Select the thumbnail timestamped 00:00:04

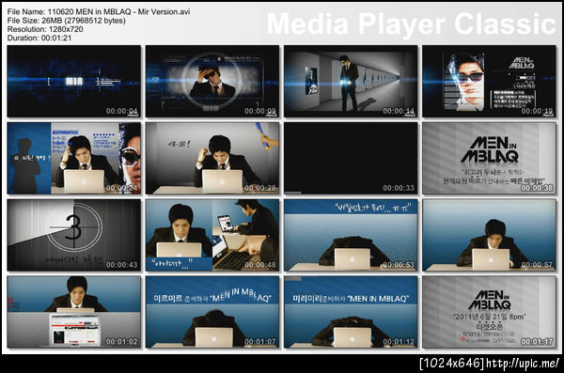click(73, 82)
